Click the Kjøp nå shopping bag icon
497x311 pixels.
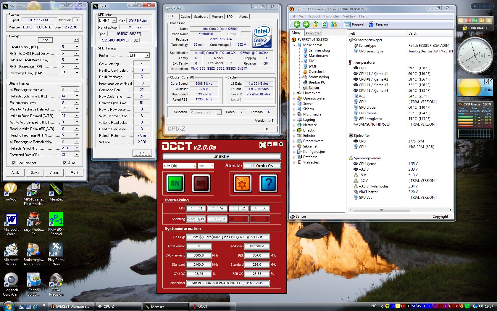378,24
